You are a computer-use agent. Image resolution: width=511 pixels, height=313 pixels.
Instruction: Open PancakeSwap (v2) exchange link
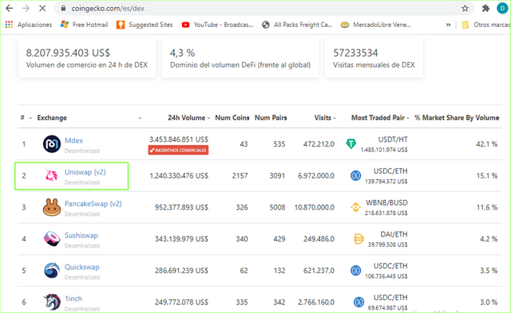pos(93,204)
